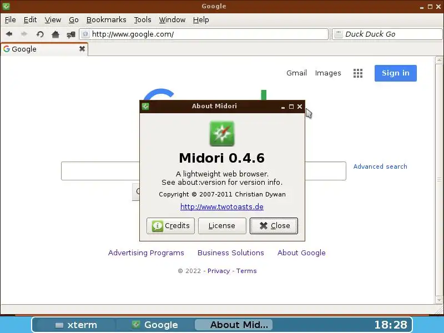The image size is (444, 333).
Task: Close the Google tab with its X icon
Action: tap(82, 49)
